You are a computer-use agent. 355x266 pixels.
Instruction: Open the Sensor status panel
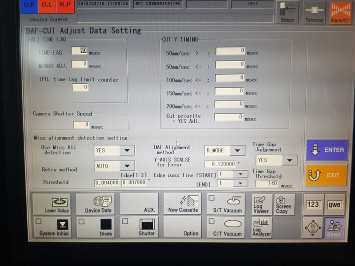click(286, 12)
